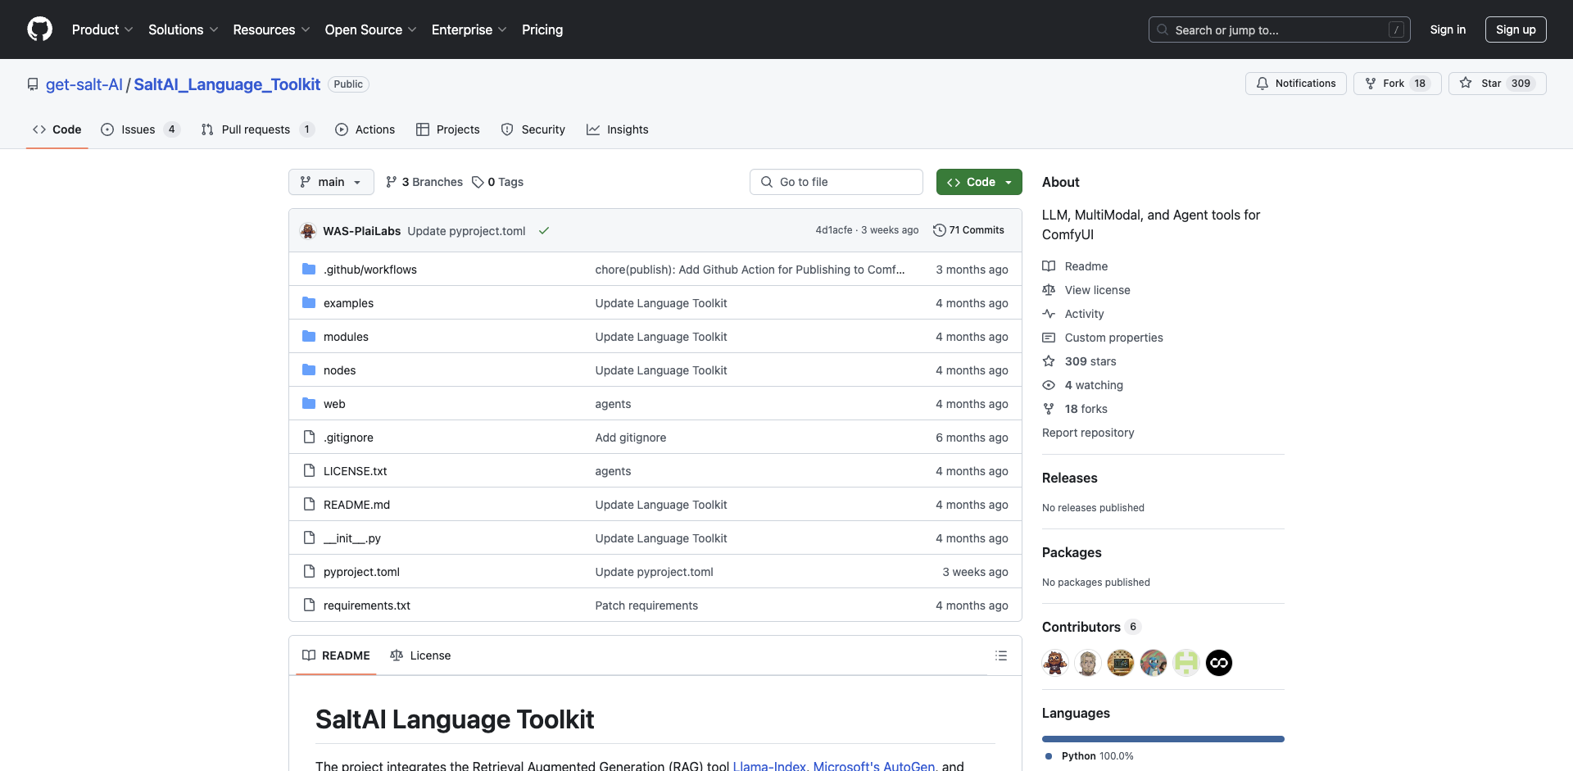Open README outline list icon

[x=1001, y=655]
